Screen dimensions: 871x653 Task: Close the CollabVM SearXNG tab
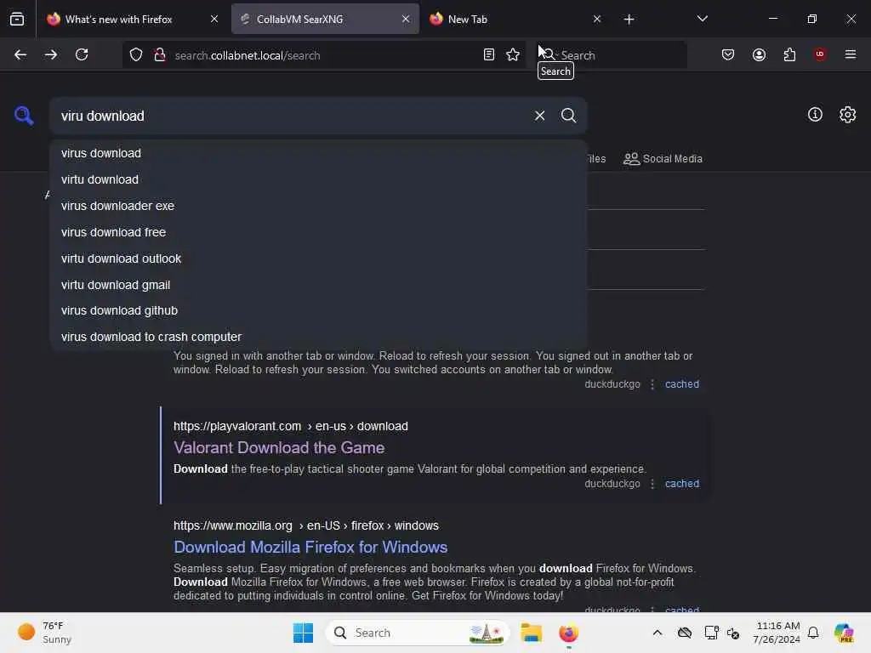406,19
